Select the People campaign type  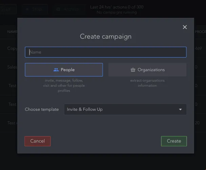64,70
